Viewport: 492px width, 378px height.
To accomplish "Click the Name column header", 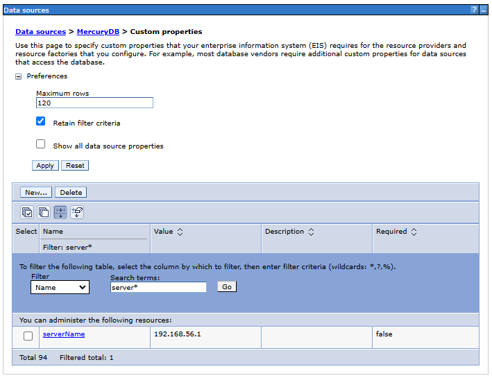I will [x=53, y=232].
